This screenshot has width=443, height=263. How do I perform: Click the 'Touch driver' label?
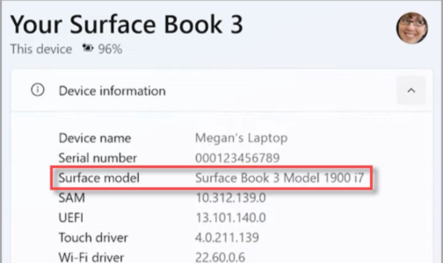pos(93,238)
